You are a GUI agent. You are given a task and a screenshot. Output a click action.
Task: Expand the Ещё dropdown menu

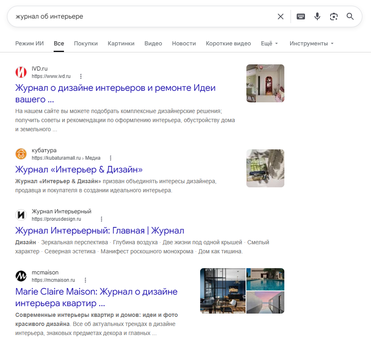pyautogui.click(x=269, y=43)
